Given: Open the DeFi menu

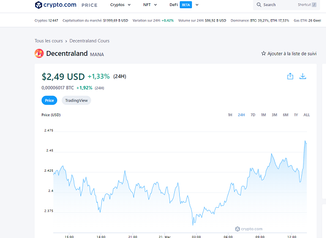Looking at the screenshot, I should click(x=174, y=5).
